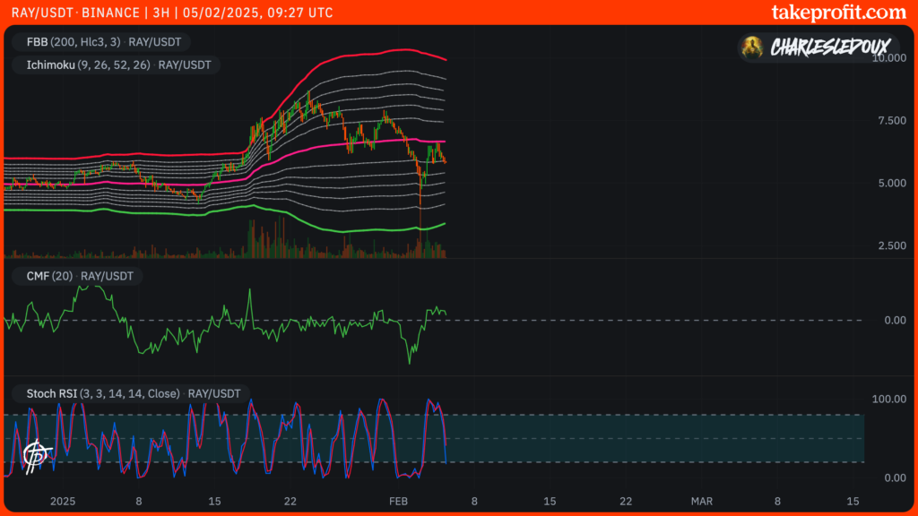Click the CMF (20) indicator label
This screenshot has width=918, height=516.
(47, 277)
